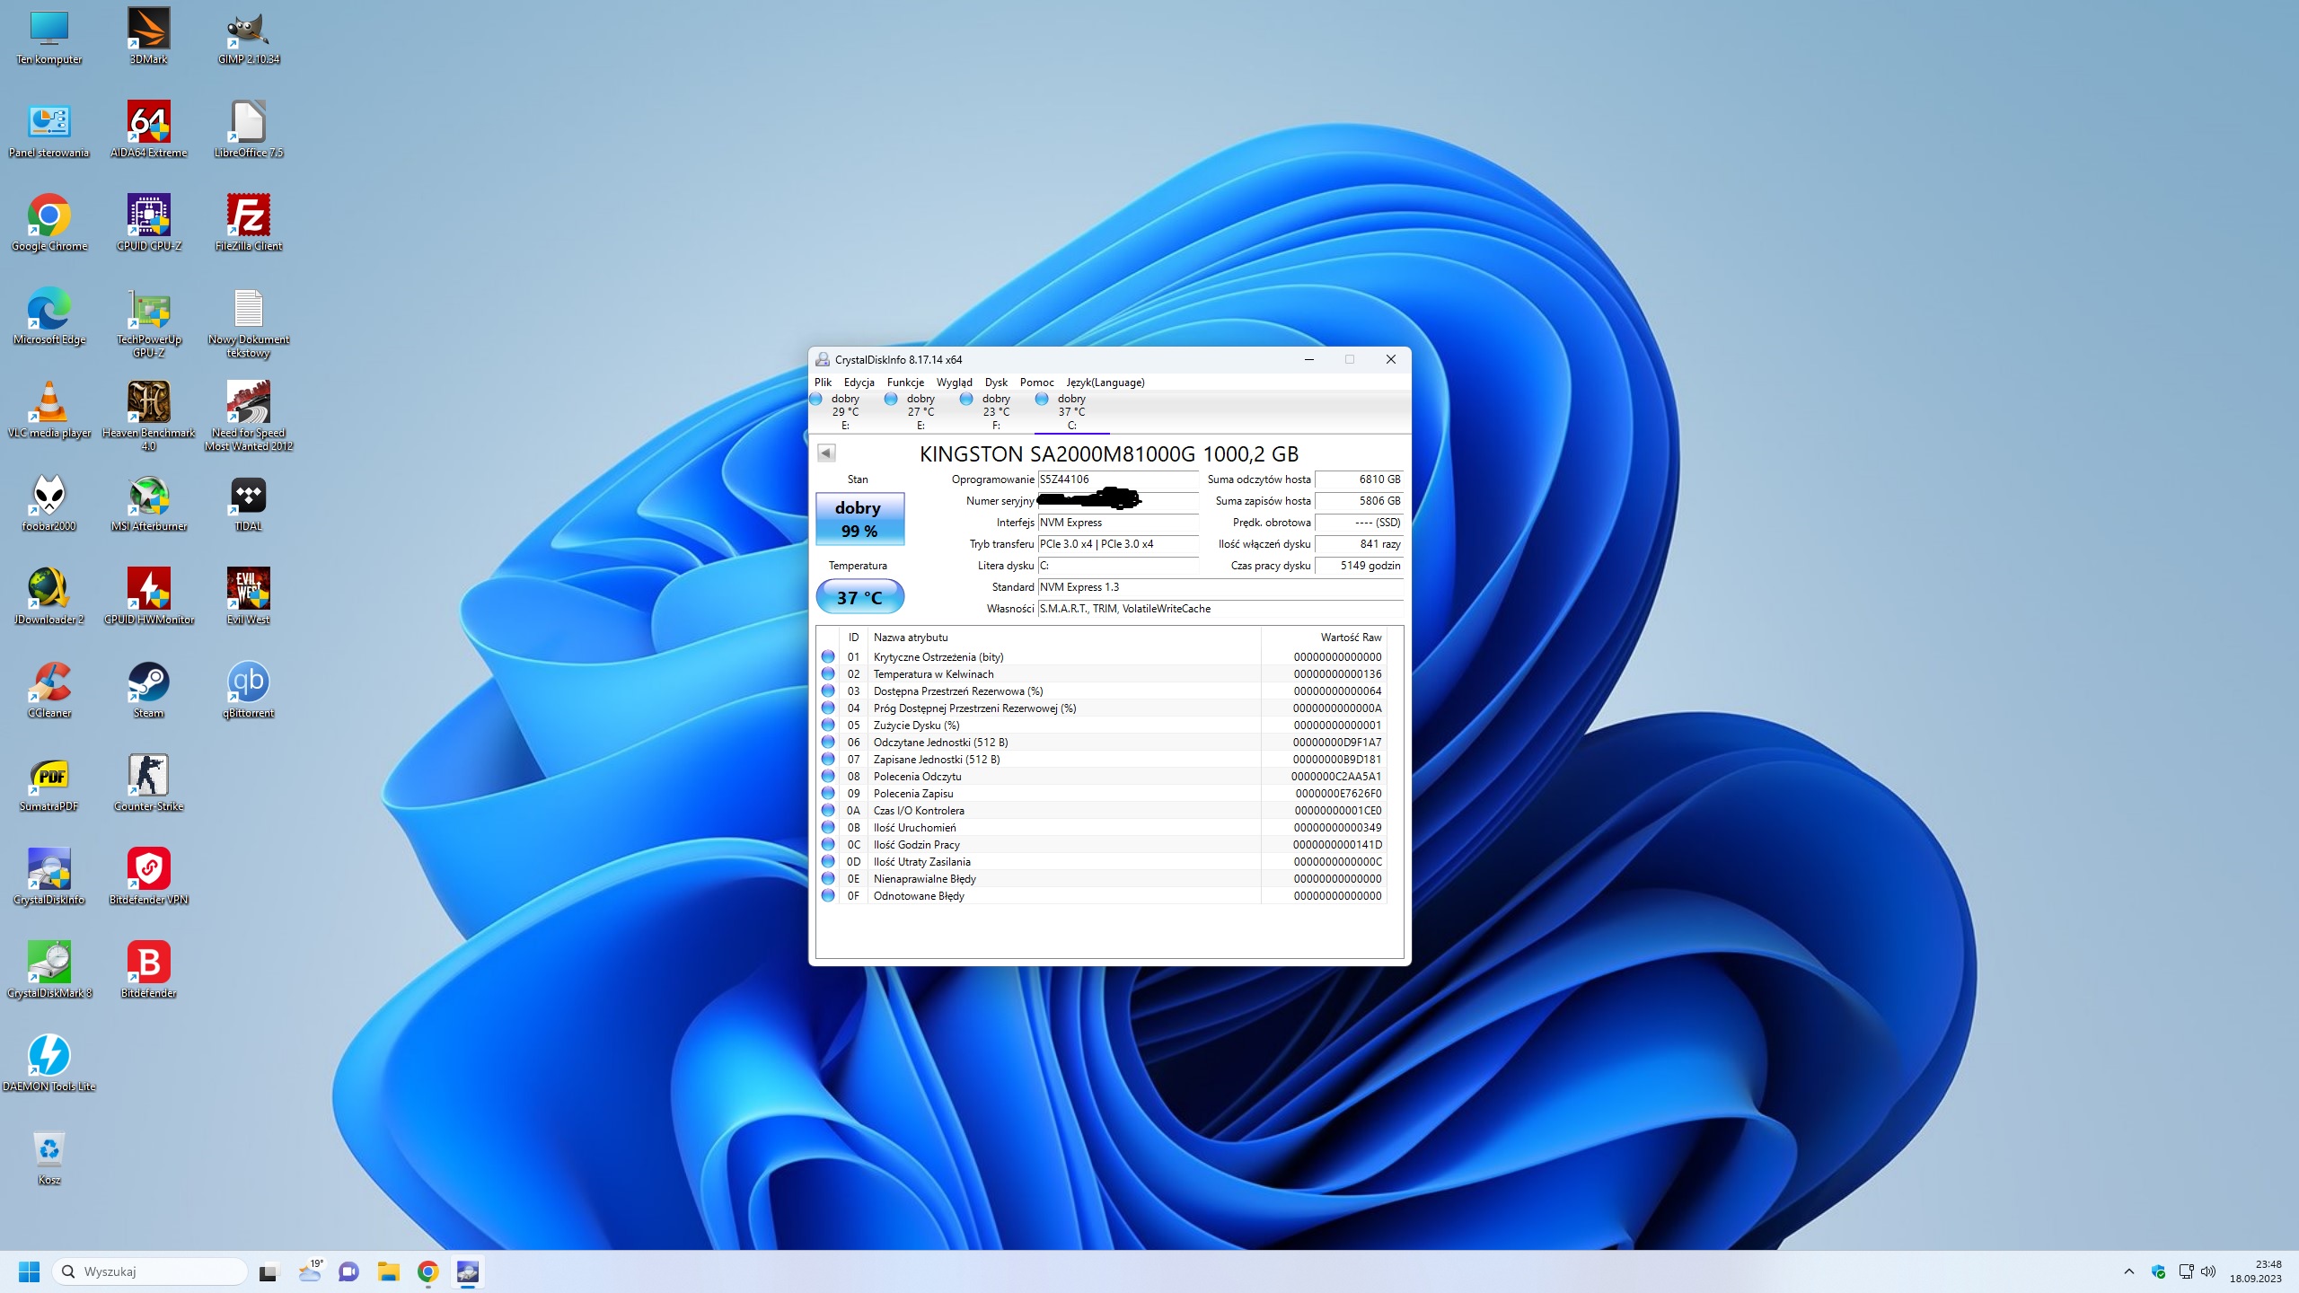Expand the system tray hidden icons chevron

(x=2128, y=1271)
